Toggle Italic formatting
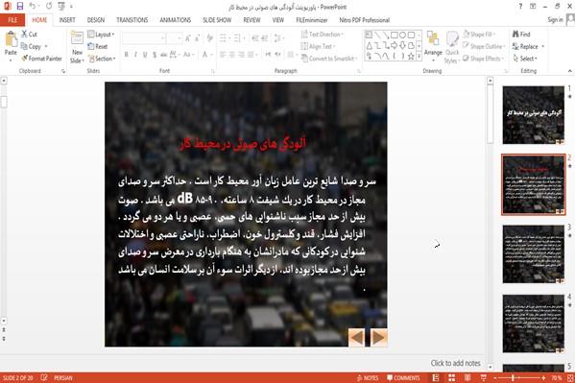This screenshot has width=575, height=383. [x=135, y=55]
